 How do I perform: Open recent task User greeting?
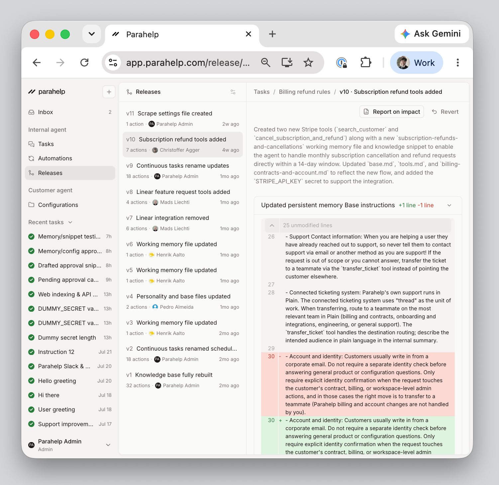click(x=70, y=409)
